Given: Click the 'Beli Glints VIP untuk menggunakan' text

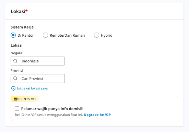Looking at the screenshot, I should click(42, 115).
